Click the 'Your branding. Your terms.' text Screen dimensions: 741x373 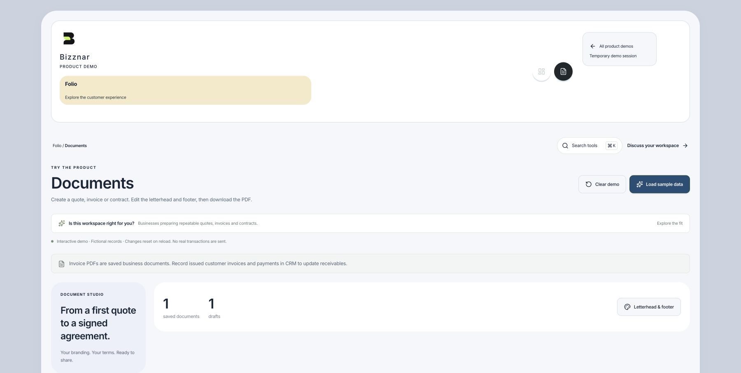98,356
